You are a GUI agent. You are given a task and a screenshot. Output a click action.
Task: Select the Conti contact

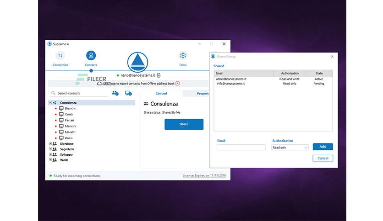69,114
